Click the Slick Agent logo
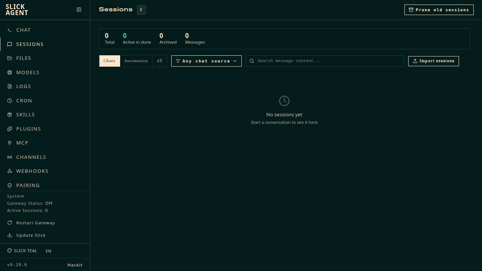Viewport: 482px width, 271px height. tap(17, 10)
